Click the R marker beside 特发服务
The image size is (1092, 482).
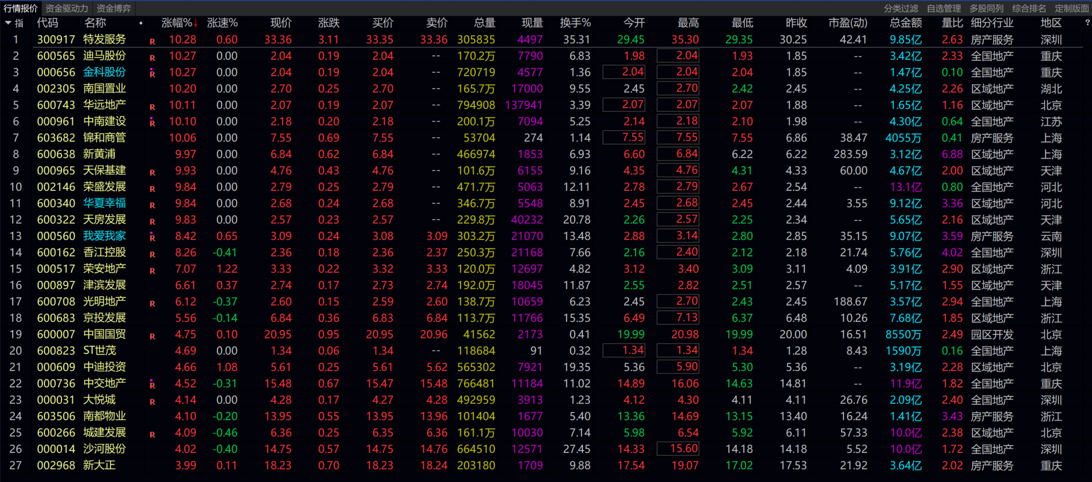[x=152, y=42]
